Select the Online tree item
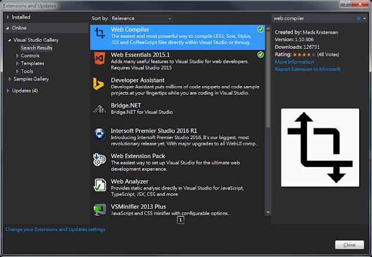 pyautogui.click(x=19, y=28)
